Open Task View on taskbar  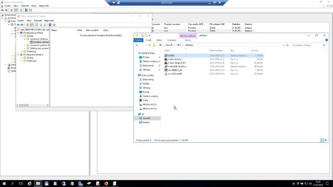tap(21, 183)
